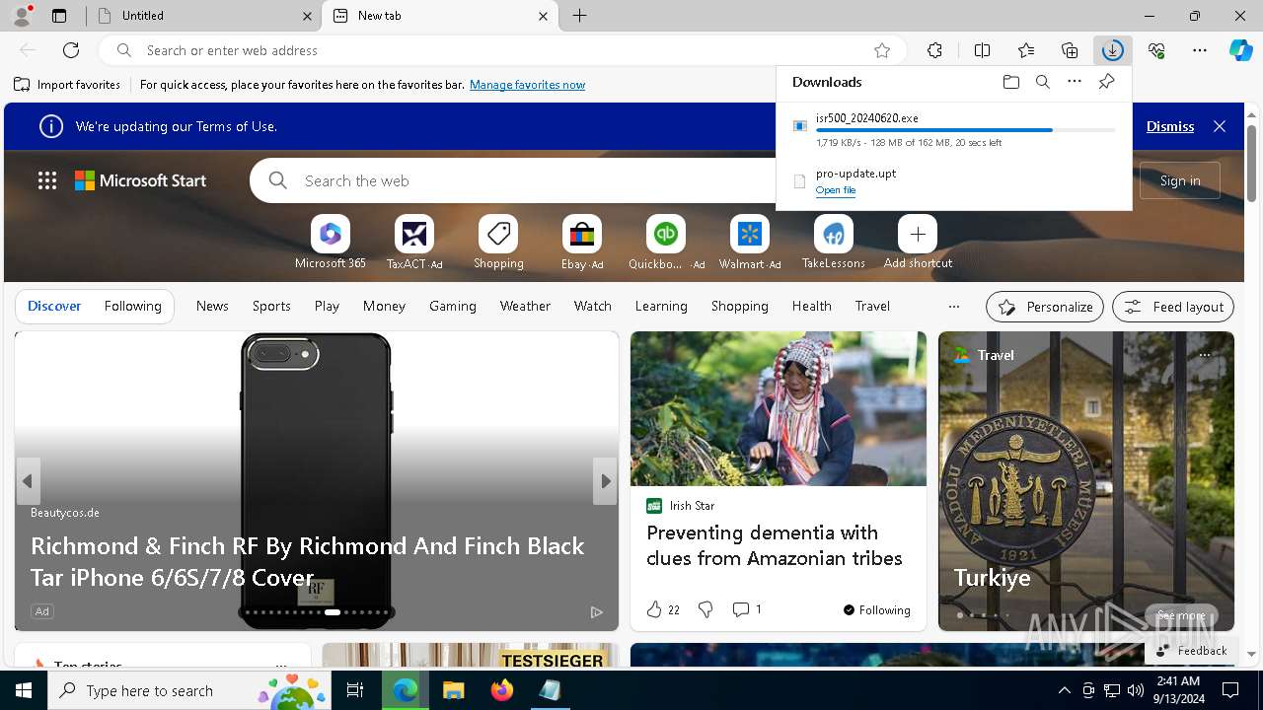
Task: Open Travel card options menu
Action: [1205, 355]
